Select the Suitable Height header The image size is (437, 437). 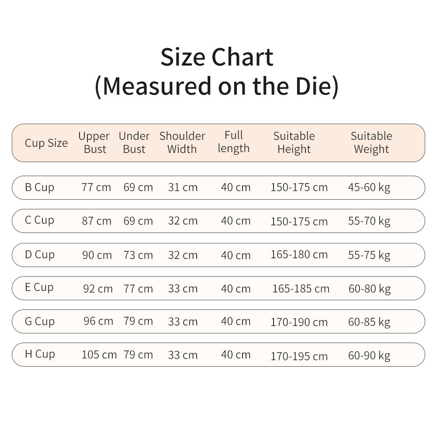tap(294, 142)
